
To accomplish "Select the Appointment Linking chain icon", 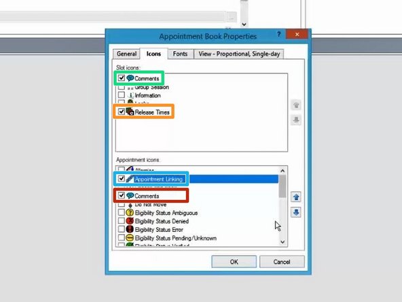I will tap(130, 179).
